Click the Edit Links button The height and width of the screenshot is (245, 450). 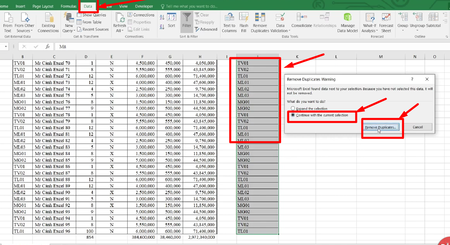(138, 29)
